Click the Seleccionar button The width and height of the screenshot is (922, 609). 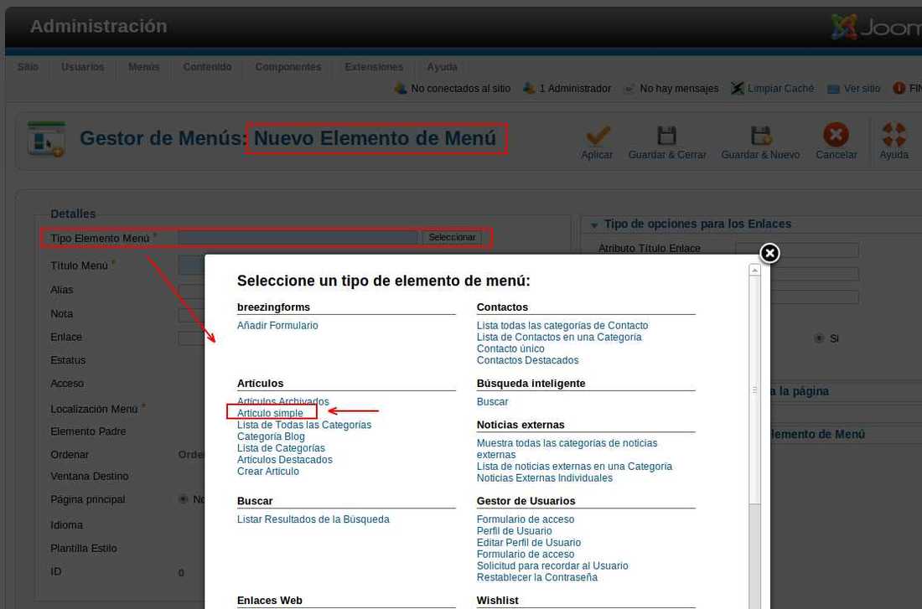click(452, 238)
